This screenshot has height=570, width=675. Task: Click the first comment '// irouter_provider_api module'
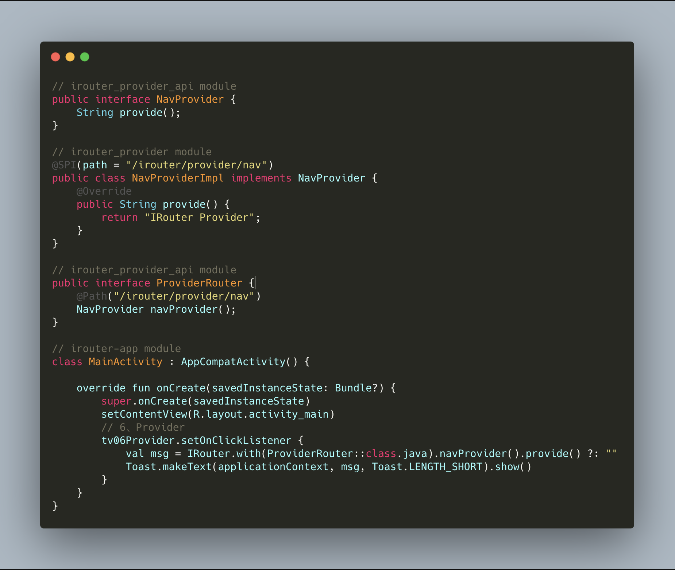[x=144, y=86]
